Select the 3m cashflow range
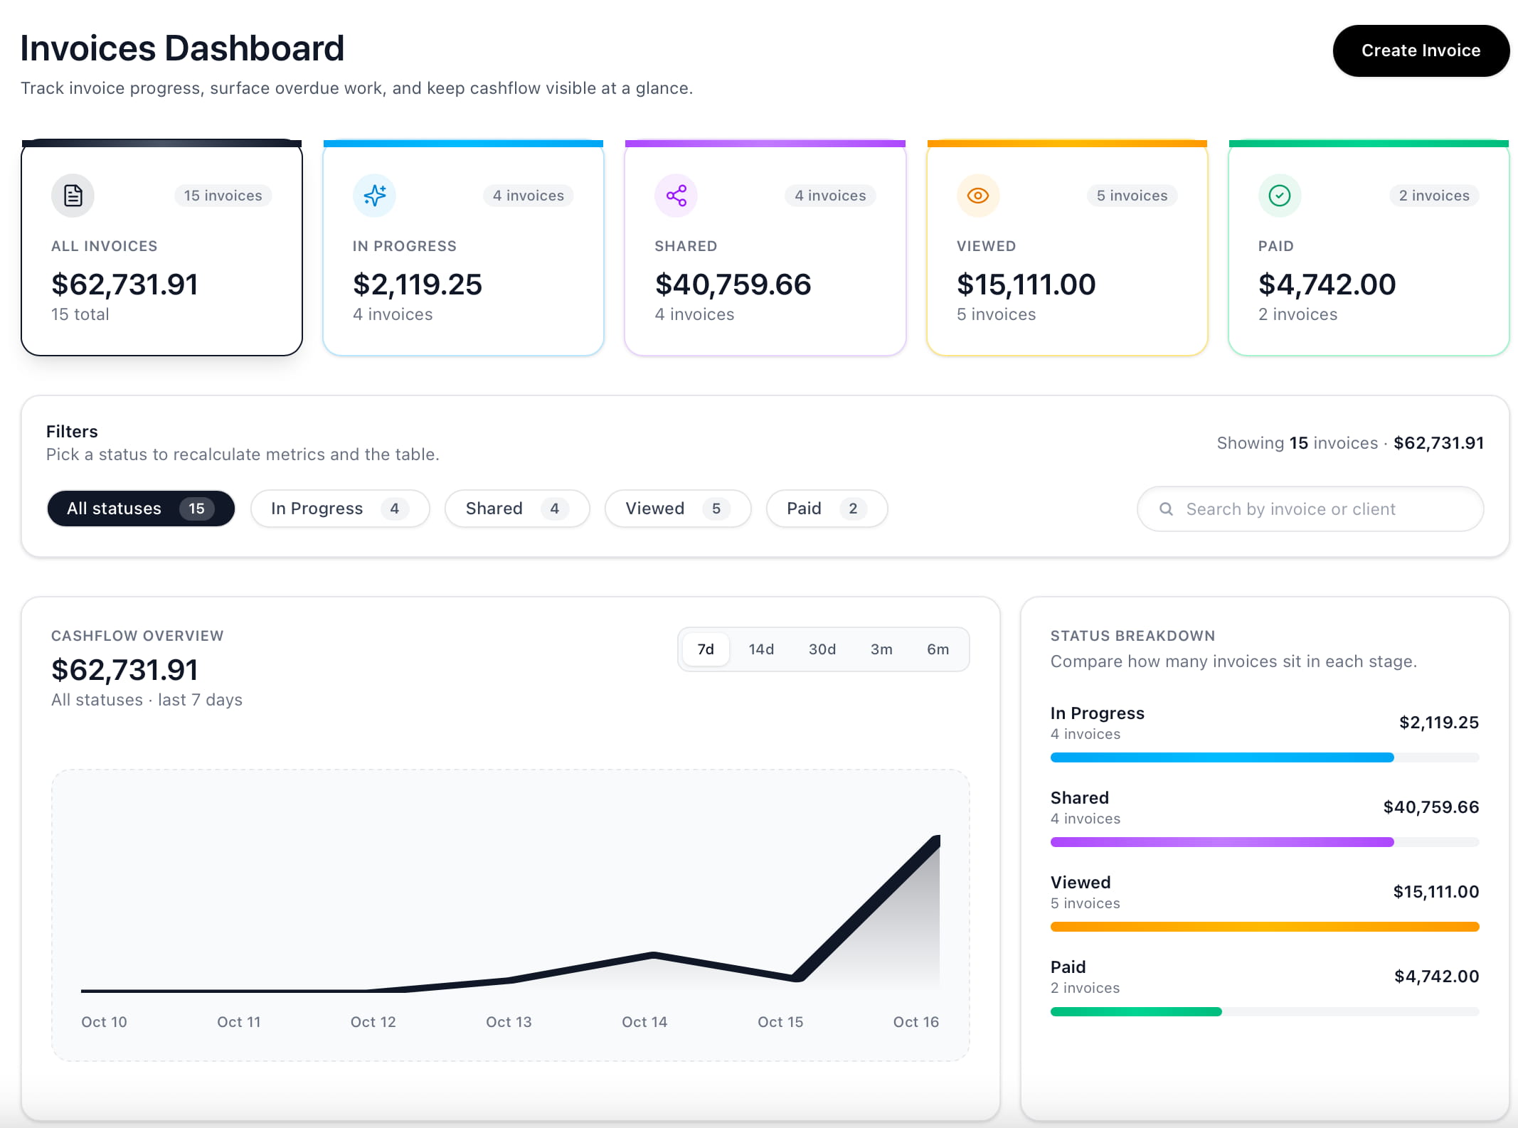 point(881,649)
